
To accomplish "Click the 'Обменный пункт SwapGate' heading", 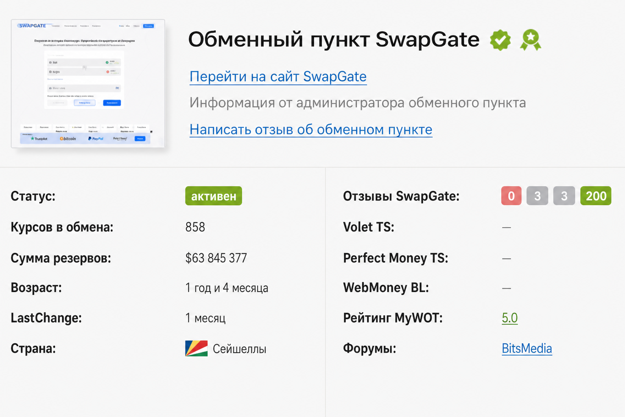I will click(334, 40).
